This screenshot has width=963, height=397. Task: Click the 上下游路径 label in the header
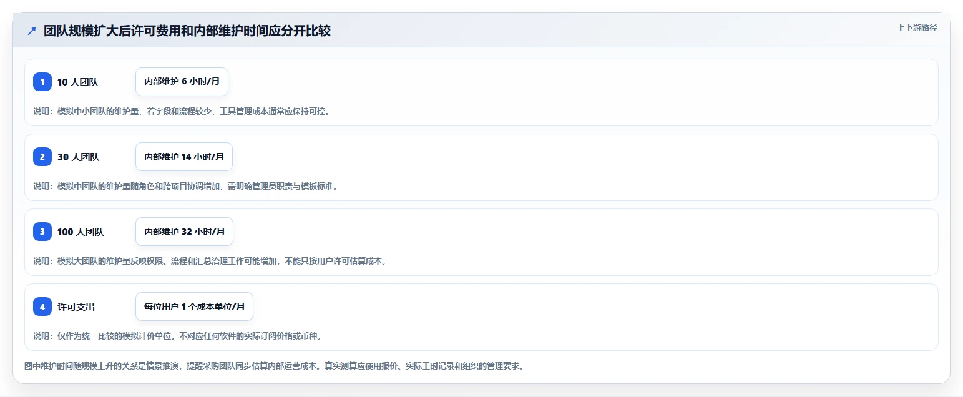917,27
